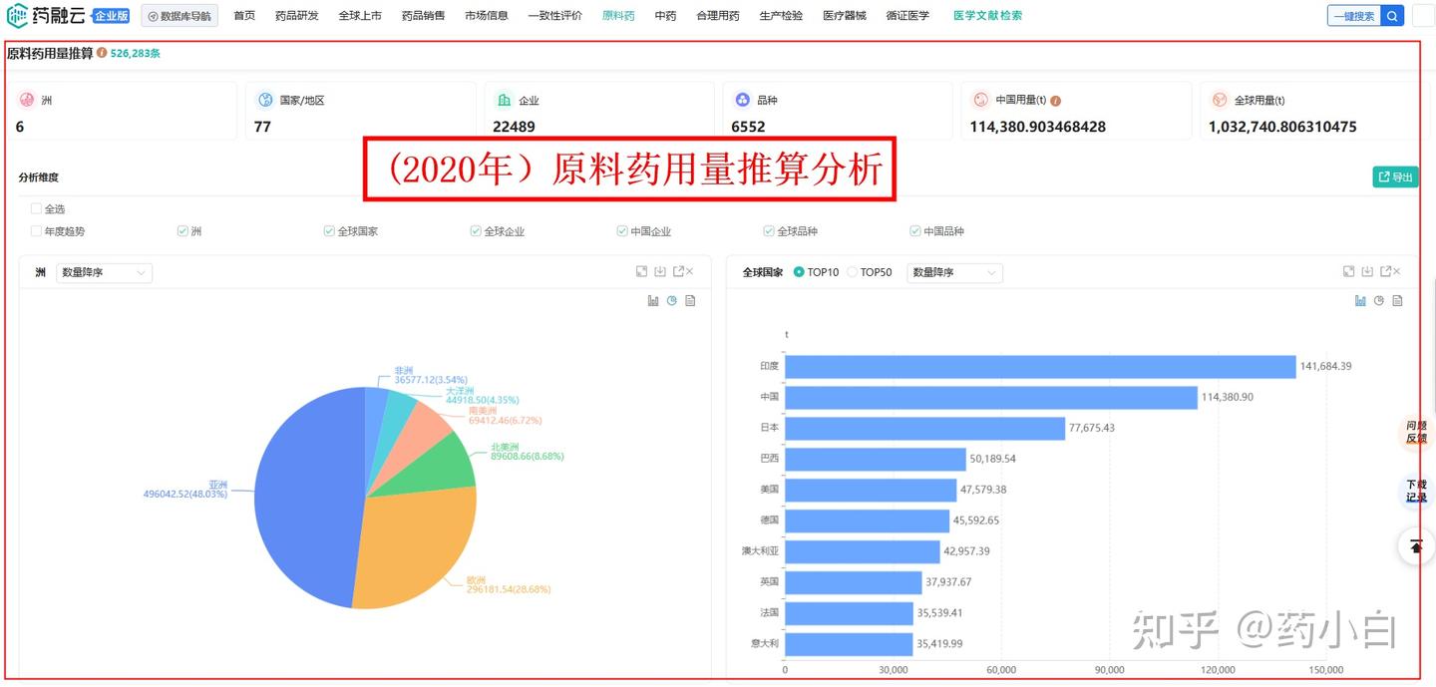The width and height of the screenshot is (1436, 687).
Task: Expand the 全球国家 panel to fullscreen
Action: pyautogui.click(x=1348, y=271)
